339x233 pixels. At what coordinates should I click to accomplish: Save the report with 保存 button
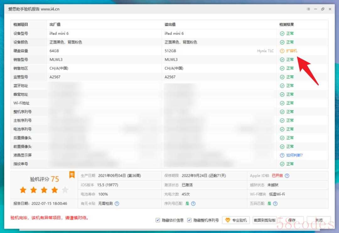292,220
